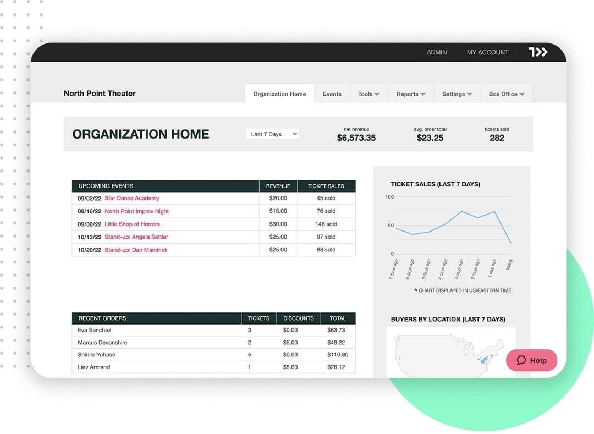Open the Stand-up: Angela Settler event link
Viewport: 594px width, 434px height.
click(136, 237)
